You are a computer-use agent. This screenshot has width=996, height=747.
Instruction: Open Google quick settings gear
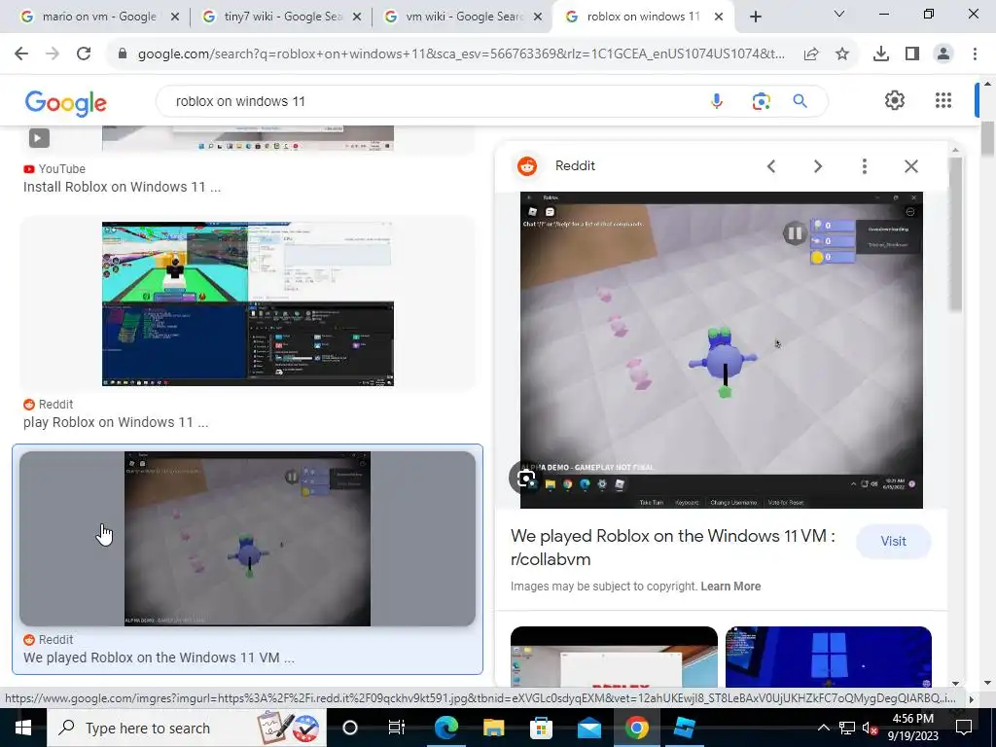tap(895, 100)
